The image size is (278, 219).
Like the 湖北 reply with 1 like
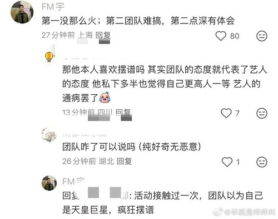[x=227, y=162]
